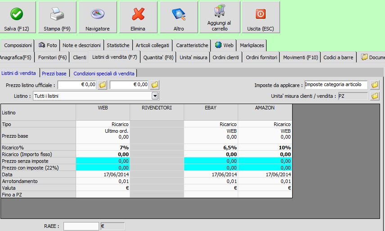Select the Listini di vendita (F7) tab
This screenshot has height=231, width=385.
114,57
